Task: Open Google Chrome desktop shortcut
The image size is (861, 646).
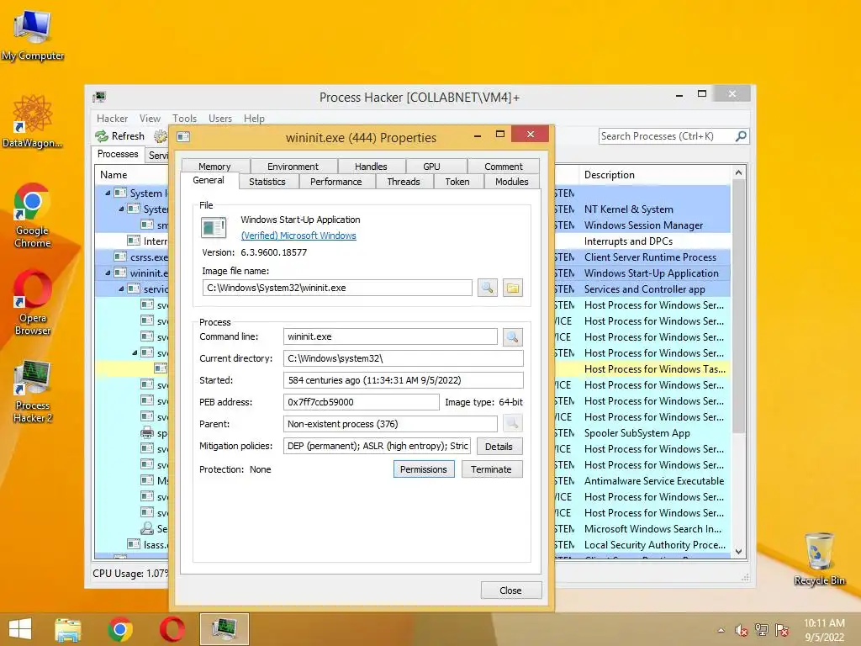Action: [x=33, y=214]
